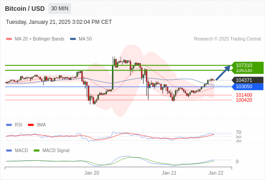Select the Bitcoin / USD title
265x180 pixels.
pyautogui.click(x=25, y=9)
